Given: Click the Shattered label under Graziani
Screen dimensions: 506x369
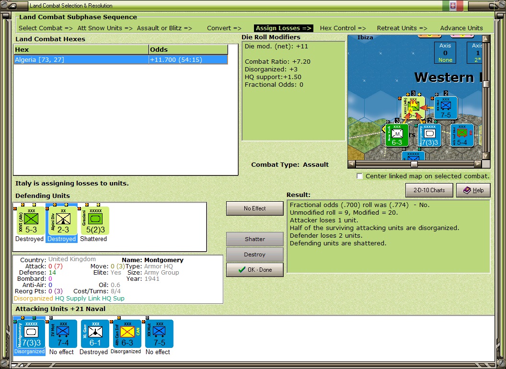Looking at the screenshot, I should coord(93,239).
